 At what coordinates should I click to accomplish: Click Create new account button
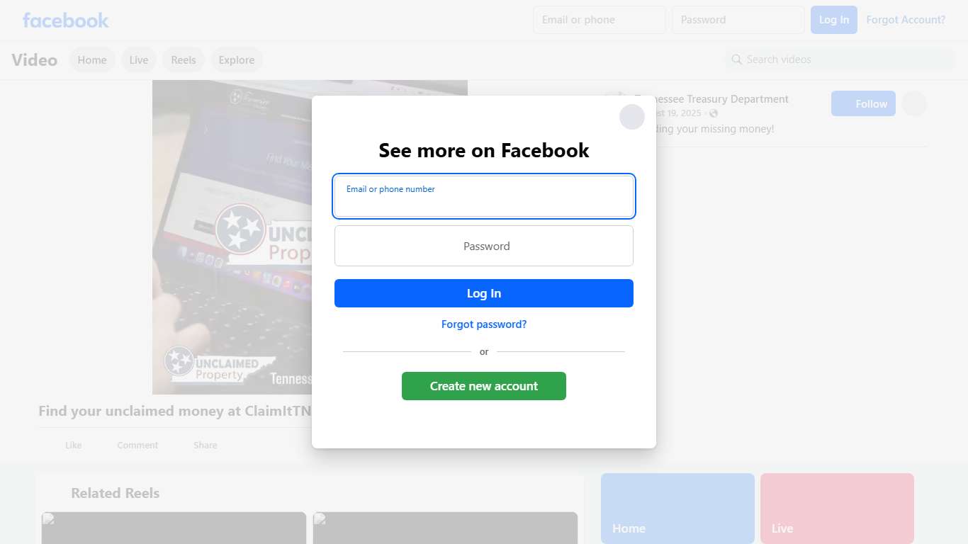(484, 386)
